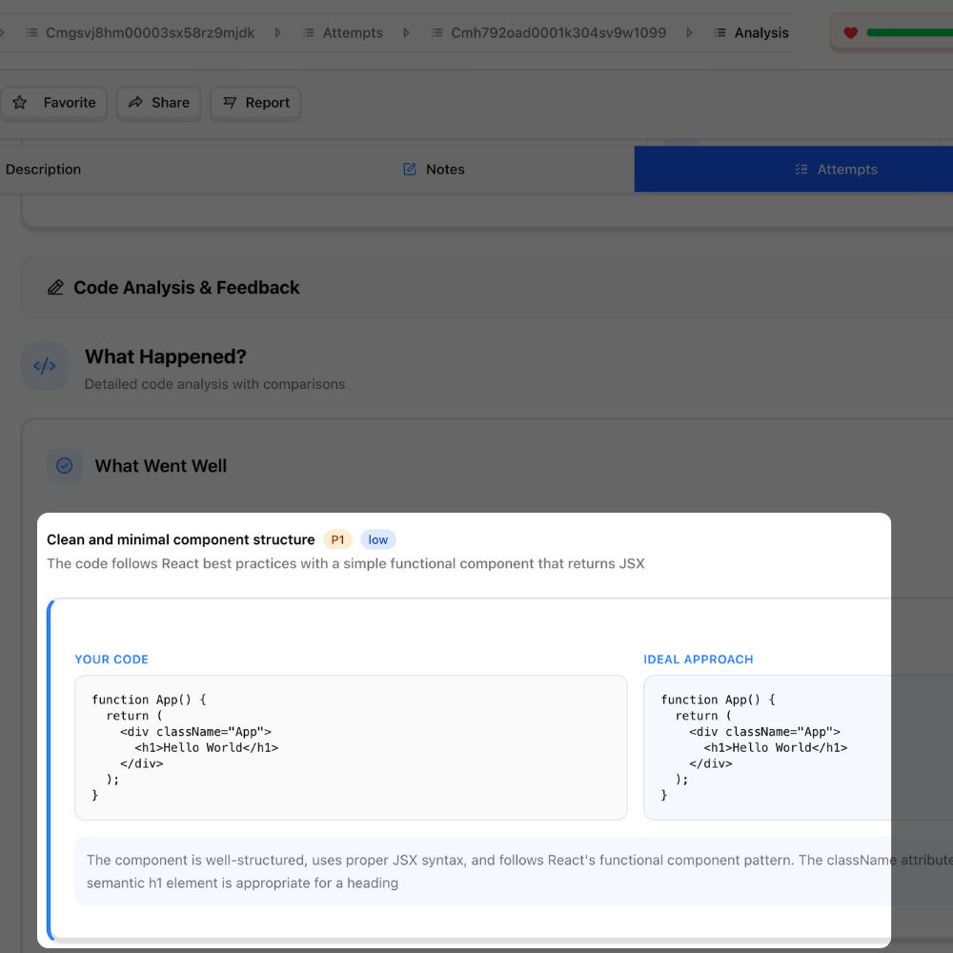953x953 pixels.
Task: Select the star icon on Favorite button
Action: pos(20,102)
